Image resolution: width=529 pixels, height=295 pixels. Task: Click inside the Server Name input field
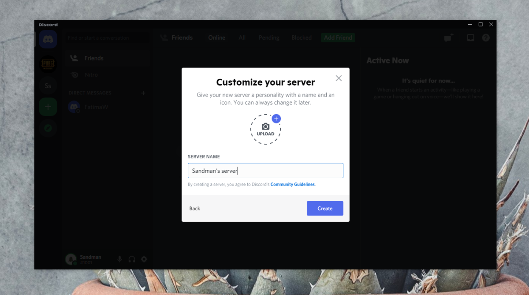coord(265,170)
